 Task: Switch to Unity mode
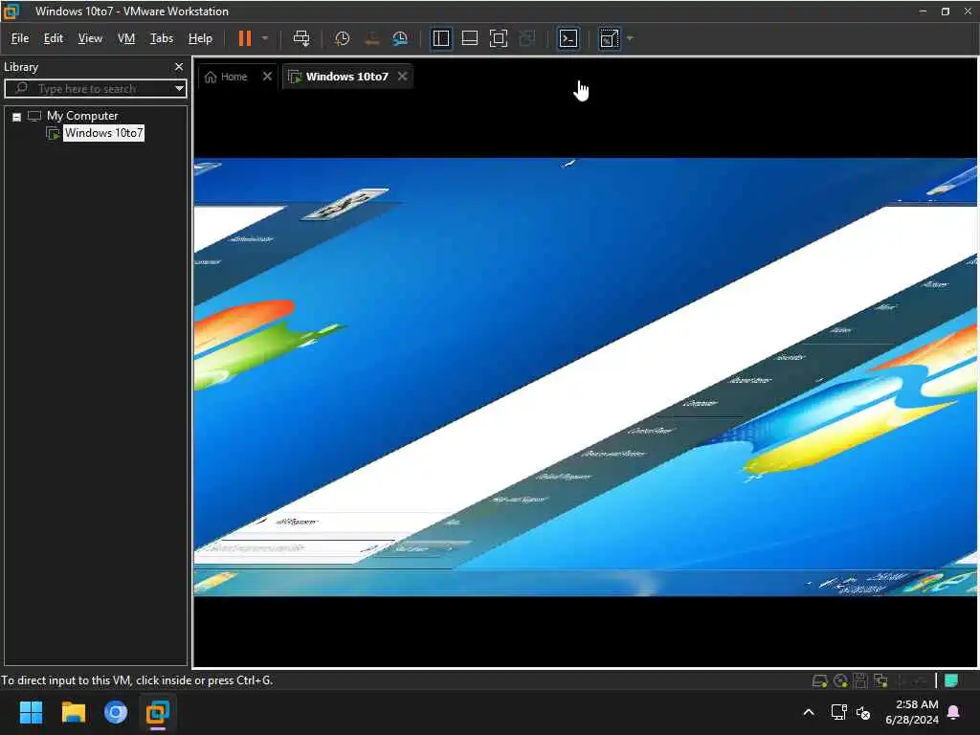pos(527,38)
